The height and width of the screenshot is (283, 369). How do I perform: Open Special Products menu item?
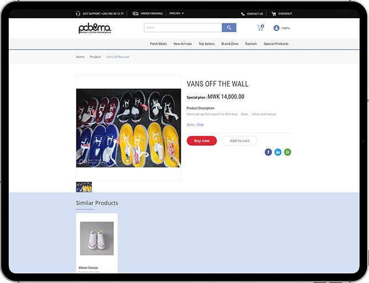(x=276, y=44)
